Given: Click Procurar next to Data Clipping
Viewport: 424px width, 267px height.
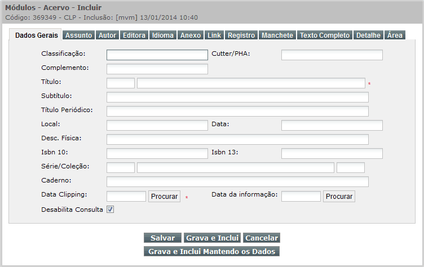Looking at the screenshot, I should click(x=165, y=196).
